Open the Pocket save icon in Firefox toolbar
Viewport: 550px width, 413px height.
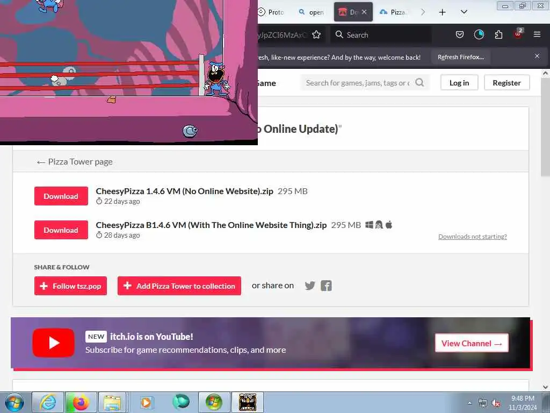pos(460,35)
